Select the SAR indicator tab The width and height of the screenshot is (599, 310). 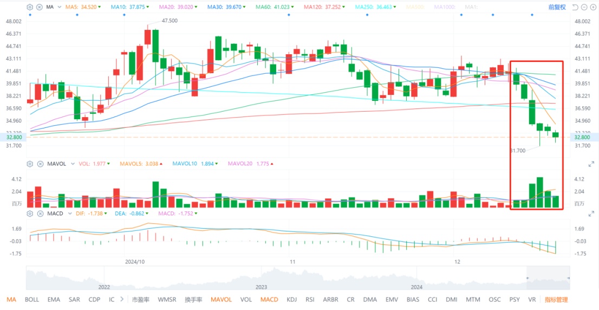coord(74,300)
